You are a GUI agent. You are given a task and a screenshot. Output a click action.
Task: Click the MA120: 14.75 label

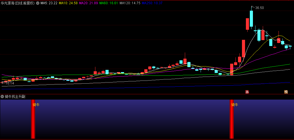tap(130, 3)
